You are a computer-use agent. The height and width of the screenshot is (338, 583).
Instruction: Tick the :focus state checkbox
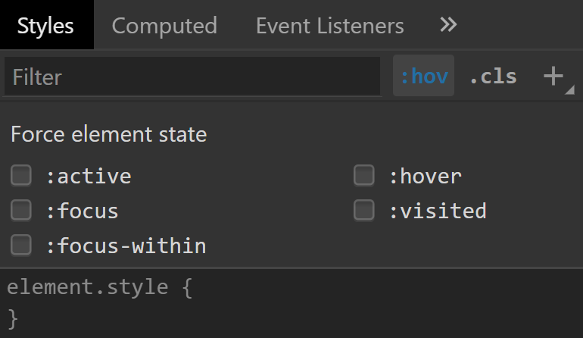tap(21, 210)
